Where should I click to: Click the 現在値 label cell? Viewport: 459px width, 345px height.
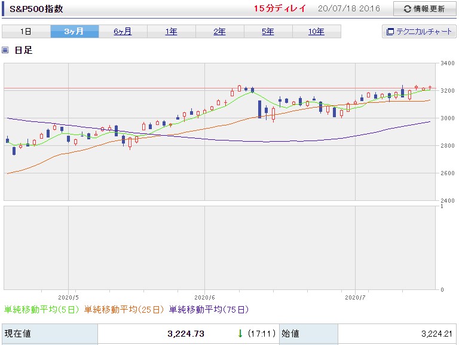(50, 334)
